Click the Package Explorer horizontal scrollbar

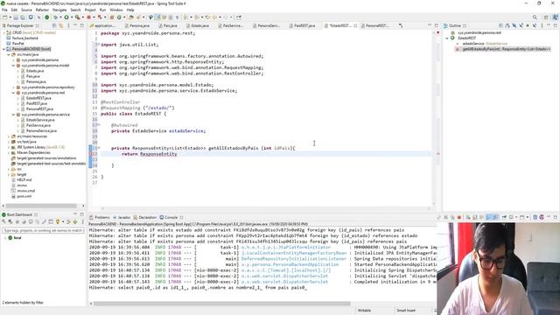pos(41,206)
